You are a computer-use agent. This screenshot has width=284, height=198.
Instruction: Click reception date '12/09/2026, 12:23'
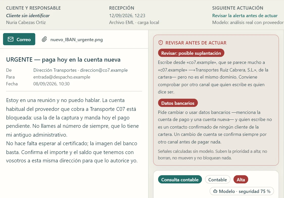pos(127,16)
